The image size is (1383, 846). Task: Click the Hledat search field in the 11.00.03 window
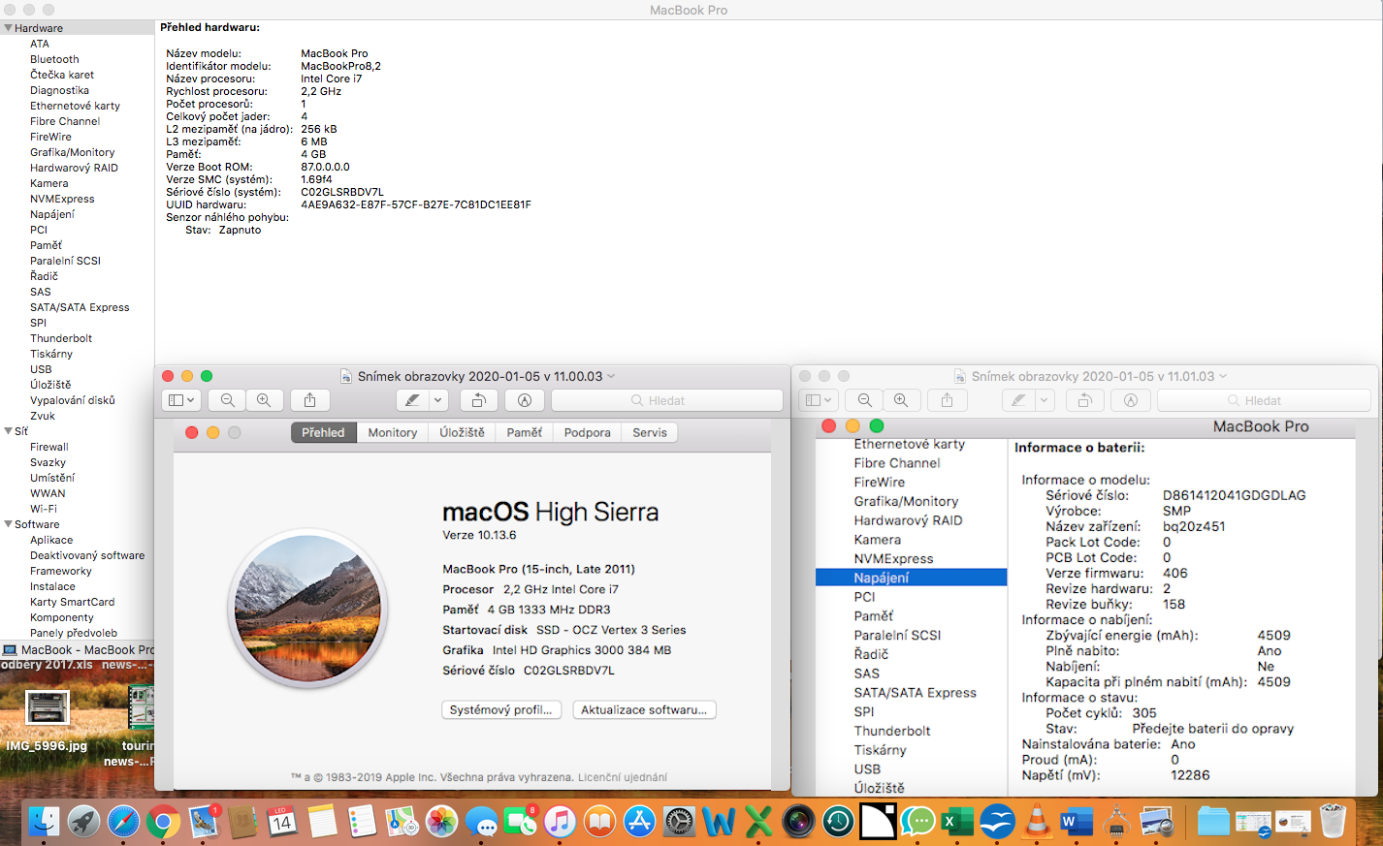point(666,400)
